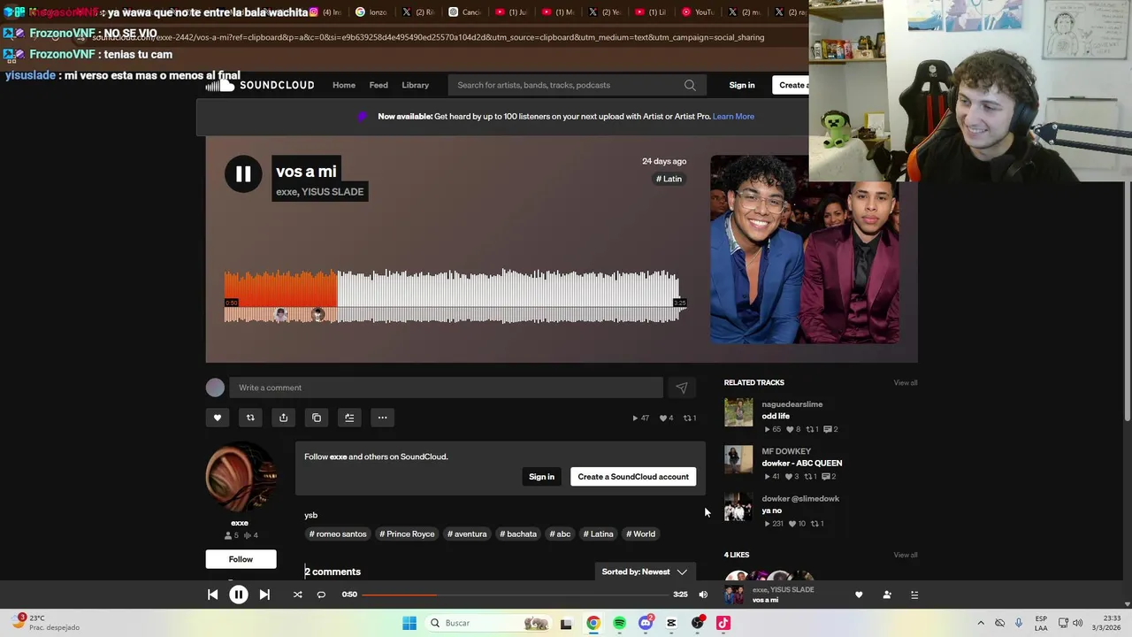This screenshot has width=1132, height=637.
Task: Expand the 'Sorted by: Newest' dropdown
Action: (x=644, y=572)
